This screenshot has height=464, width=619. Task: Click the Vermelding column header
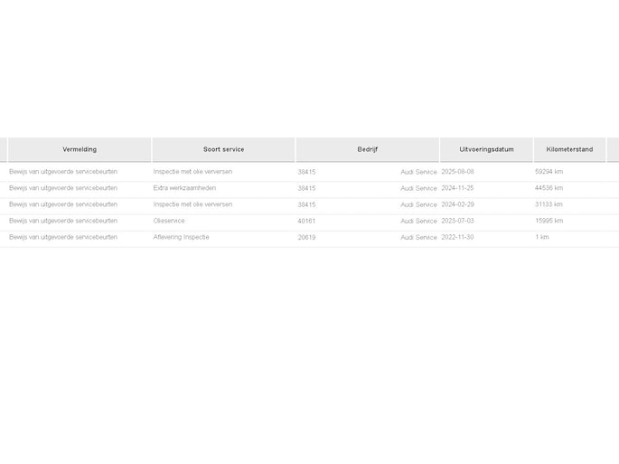[x=80, y=149]
